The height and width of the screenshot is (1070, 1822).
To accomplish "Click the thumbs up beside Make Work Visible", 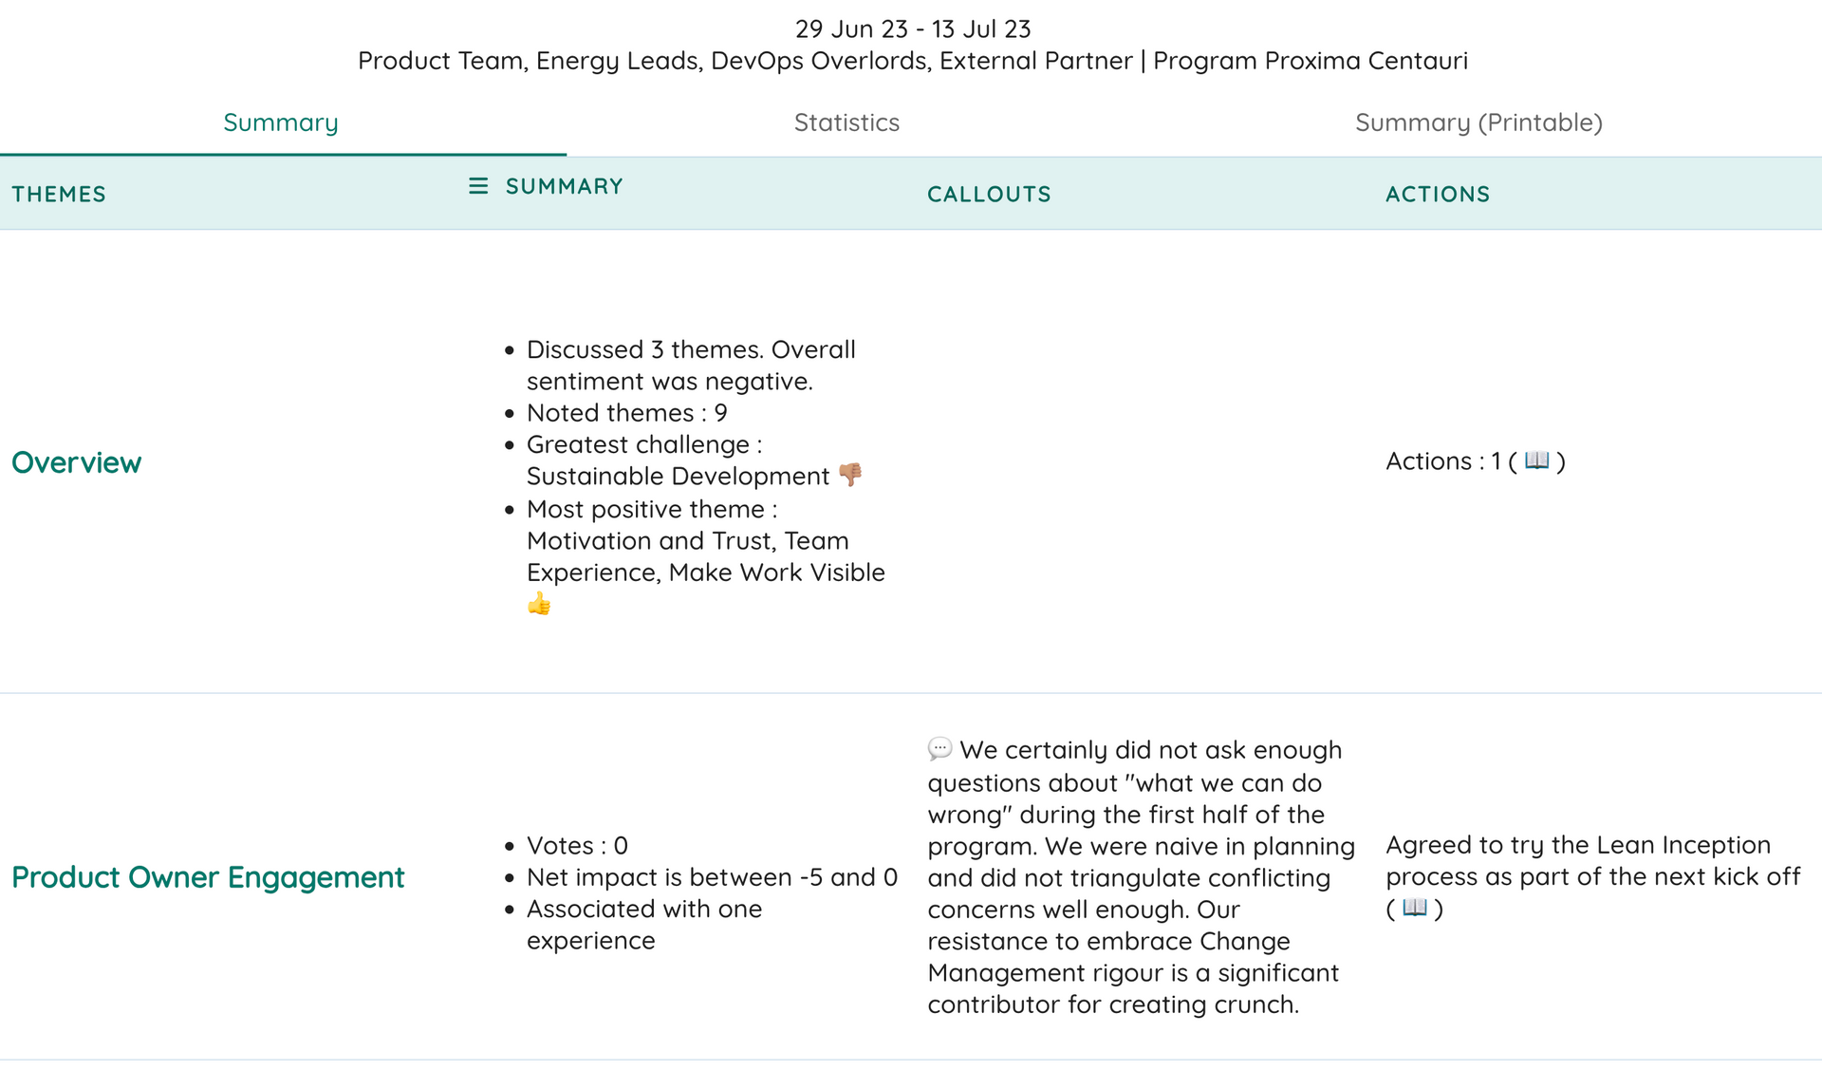I will pyautogui.click(x=538, y=602).
